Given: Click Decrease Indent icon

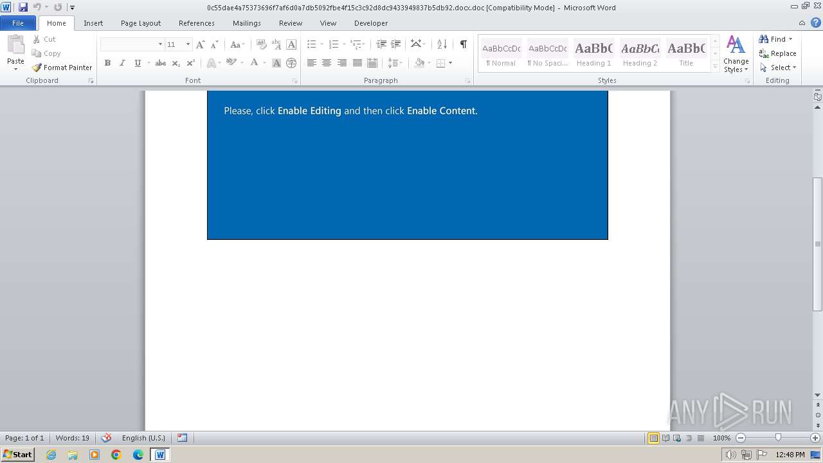Looking at the screenshot, I should 381,44.
